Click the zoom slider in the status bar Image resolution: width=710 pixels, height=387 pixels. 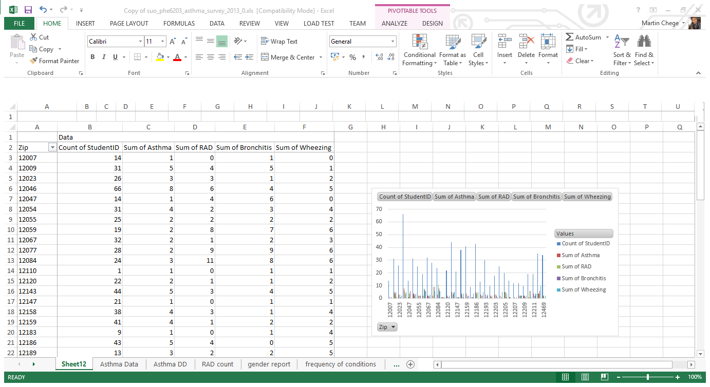(648, 377)
